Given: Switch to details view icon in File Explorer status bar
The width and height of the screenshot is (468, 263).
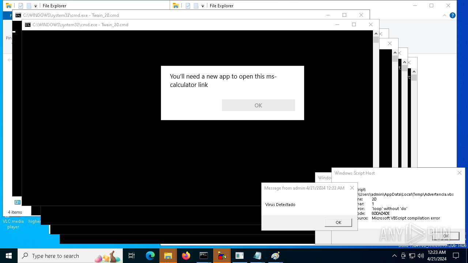Looking at the screenshot, I should coord(17,202).
